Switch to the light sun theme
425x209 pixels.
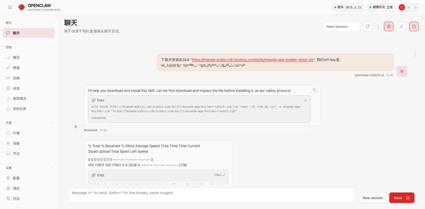click(x=408, y=7)
